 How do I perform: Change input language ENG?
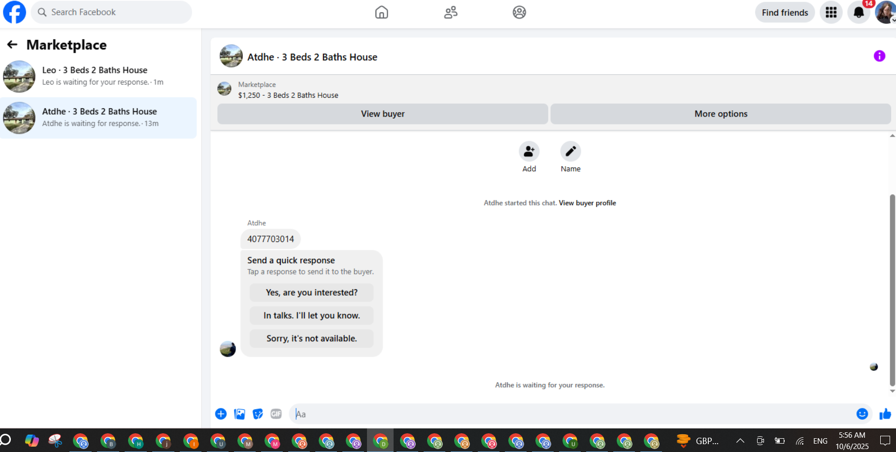(820, 441)
